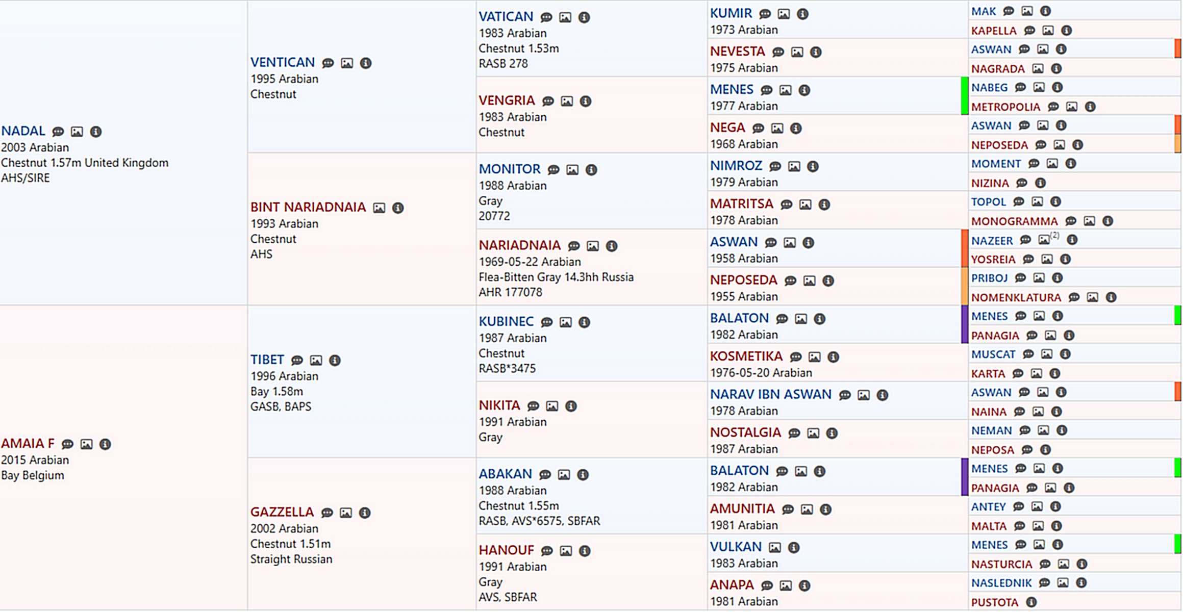
Task: Click photo icon beside VENTICAN
Action: coord(347,63)
